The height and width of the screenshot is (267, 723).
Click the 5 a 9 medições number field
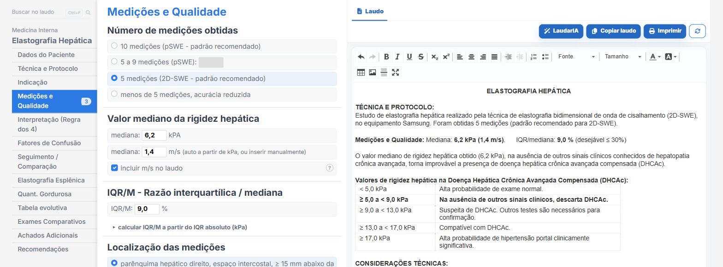[x=211, y=62]
